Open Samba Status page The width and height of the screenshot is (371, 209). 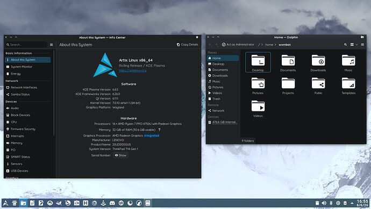pyautogui.click(x=27, y=94)
